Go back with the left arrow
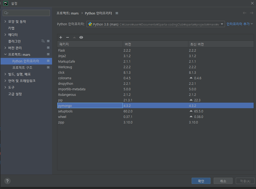Viewport: 256px width, 189px height. pos(245,13)
